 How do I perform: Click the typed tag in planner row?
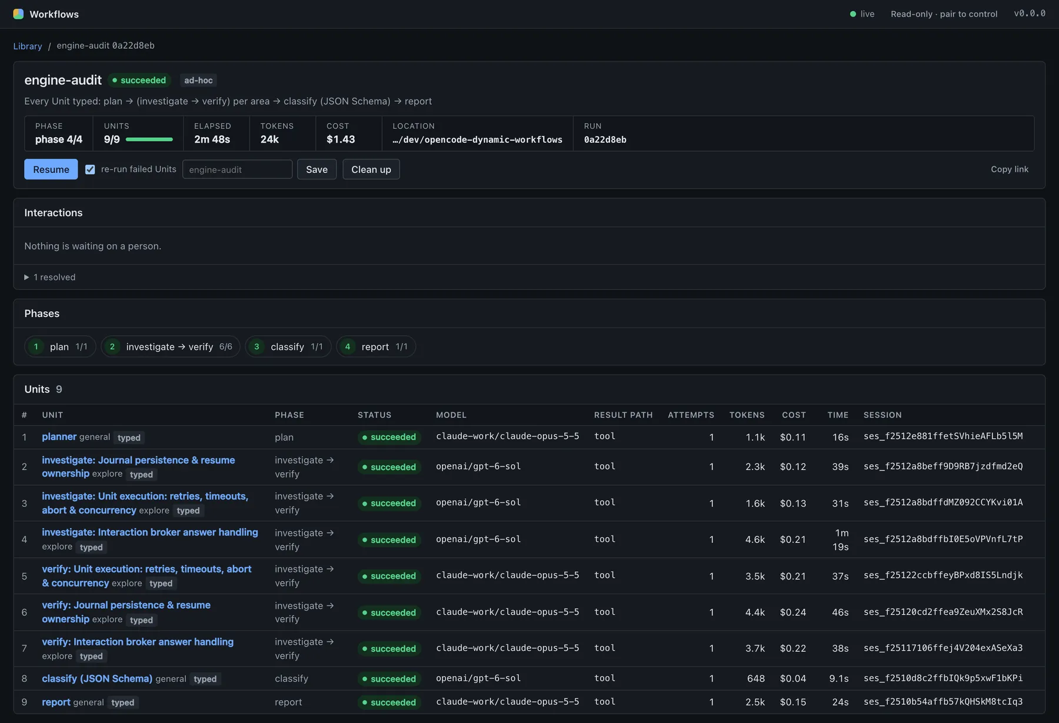(129, 437)
